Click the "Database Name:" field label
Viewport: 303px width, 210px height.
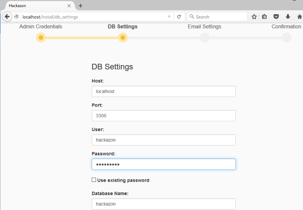(110, 193)
